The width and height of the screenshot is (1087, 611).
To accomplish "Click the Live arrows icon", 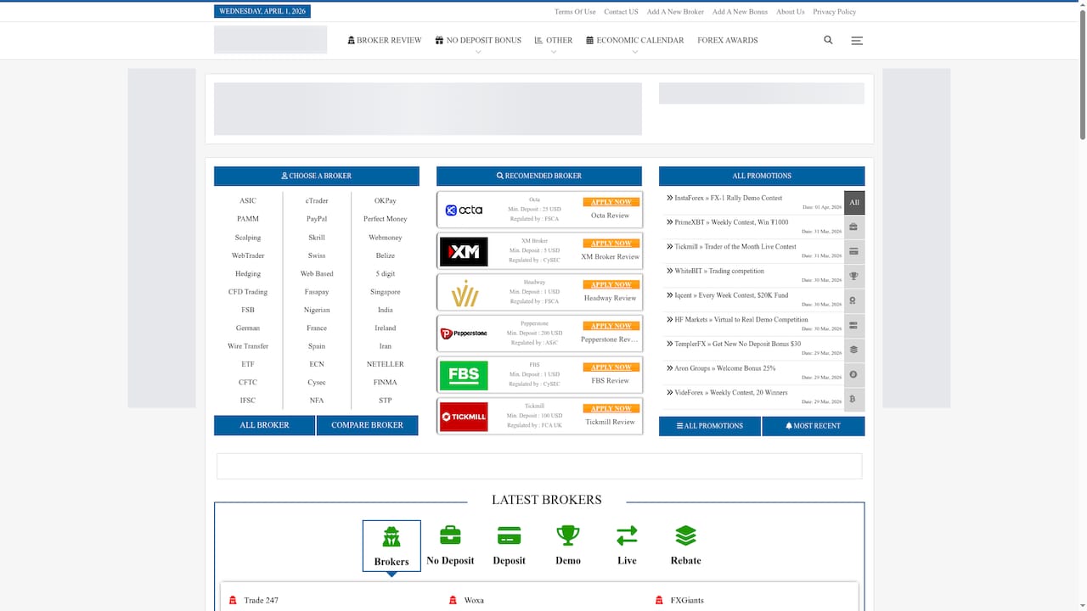I will pos(627,535).
